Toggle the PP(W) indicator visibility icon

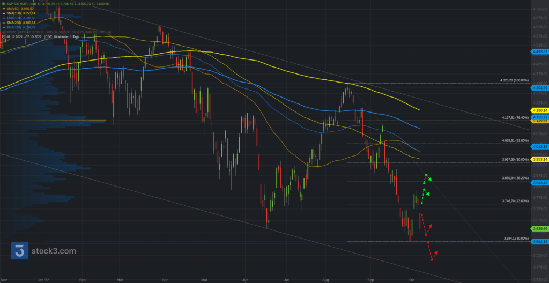click(4, 32)
